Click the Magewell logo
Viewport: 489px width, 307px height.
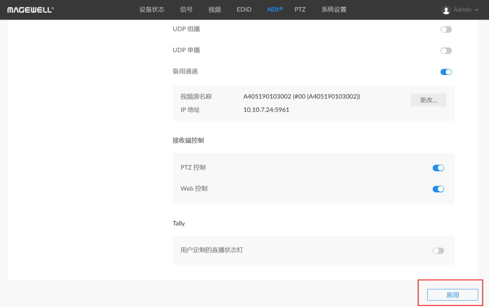(30, 10)
